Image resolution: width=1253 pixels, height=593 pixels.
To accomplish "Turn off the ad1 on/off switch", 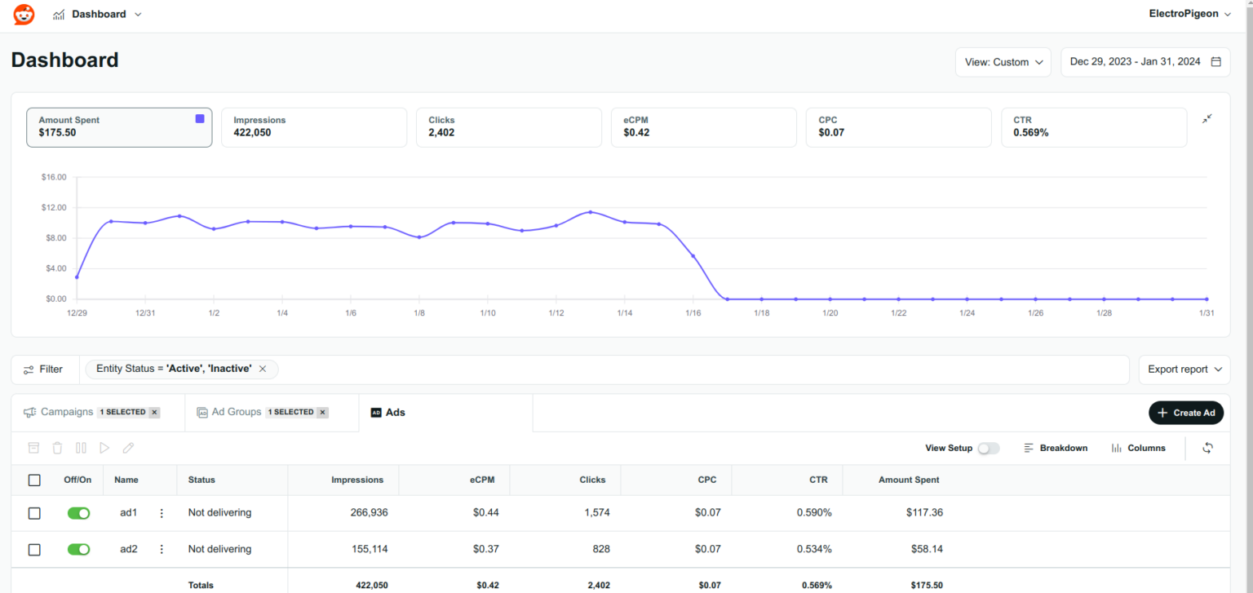I will [78, 513].
